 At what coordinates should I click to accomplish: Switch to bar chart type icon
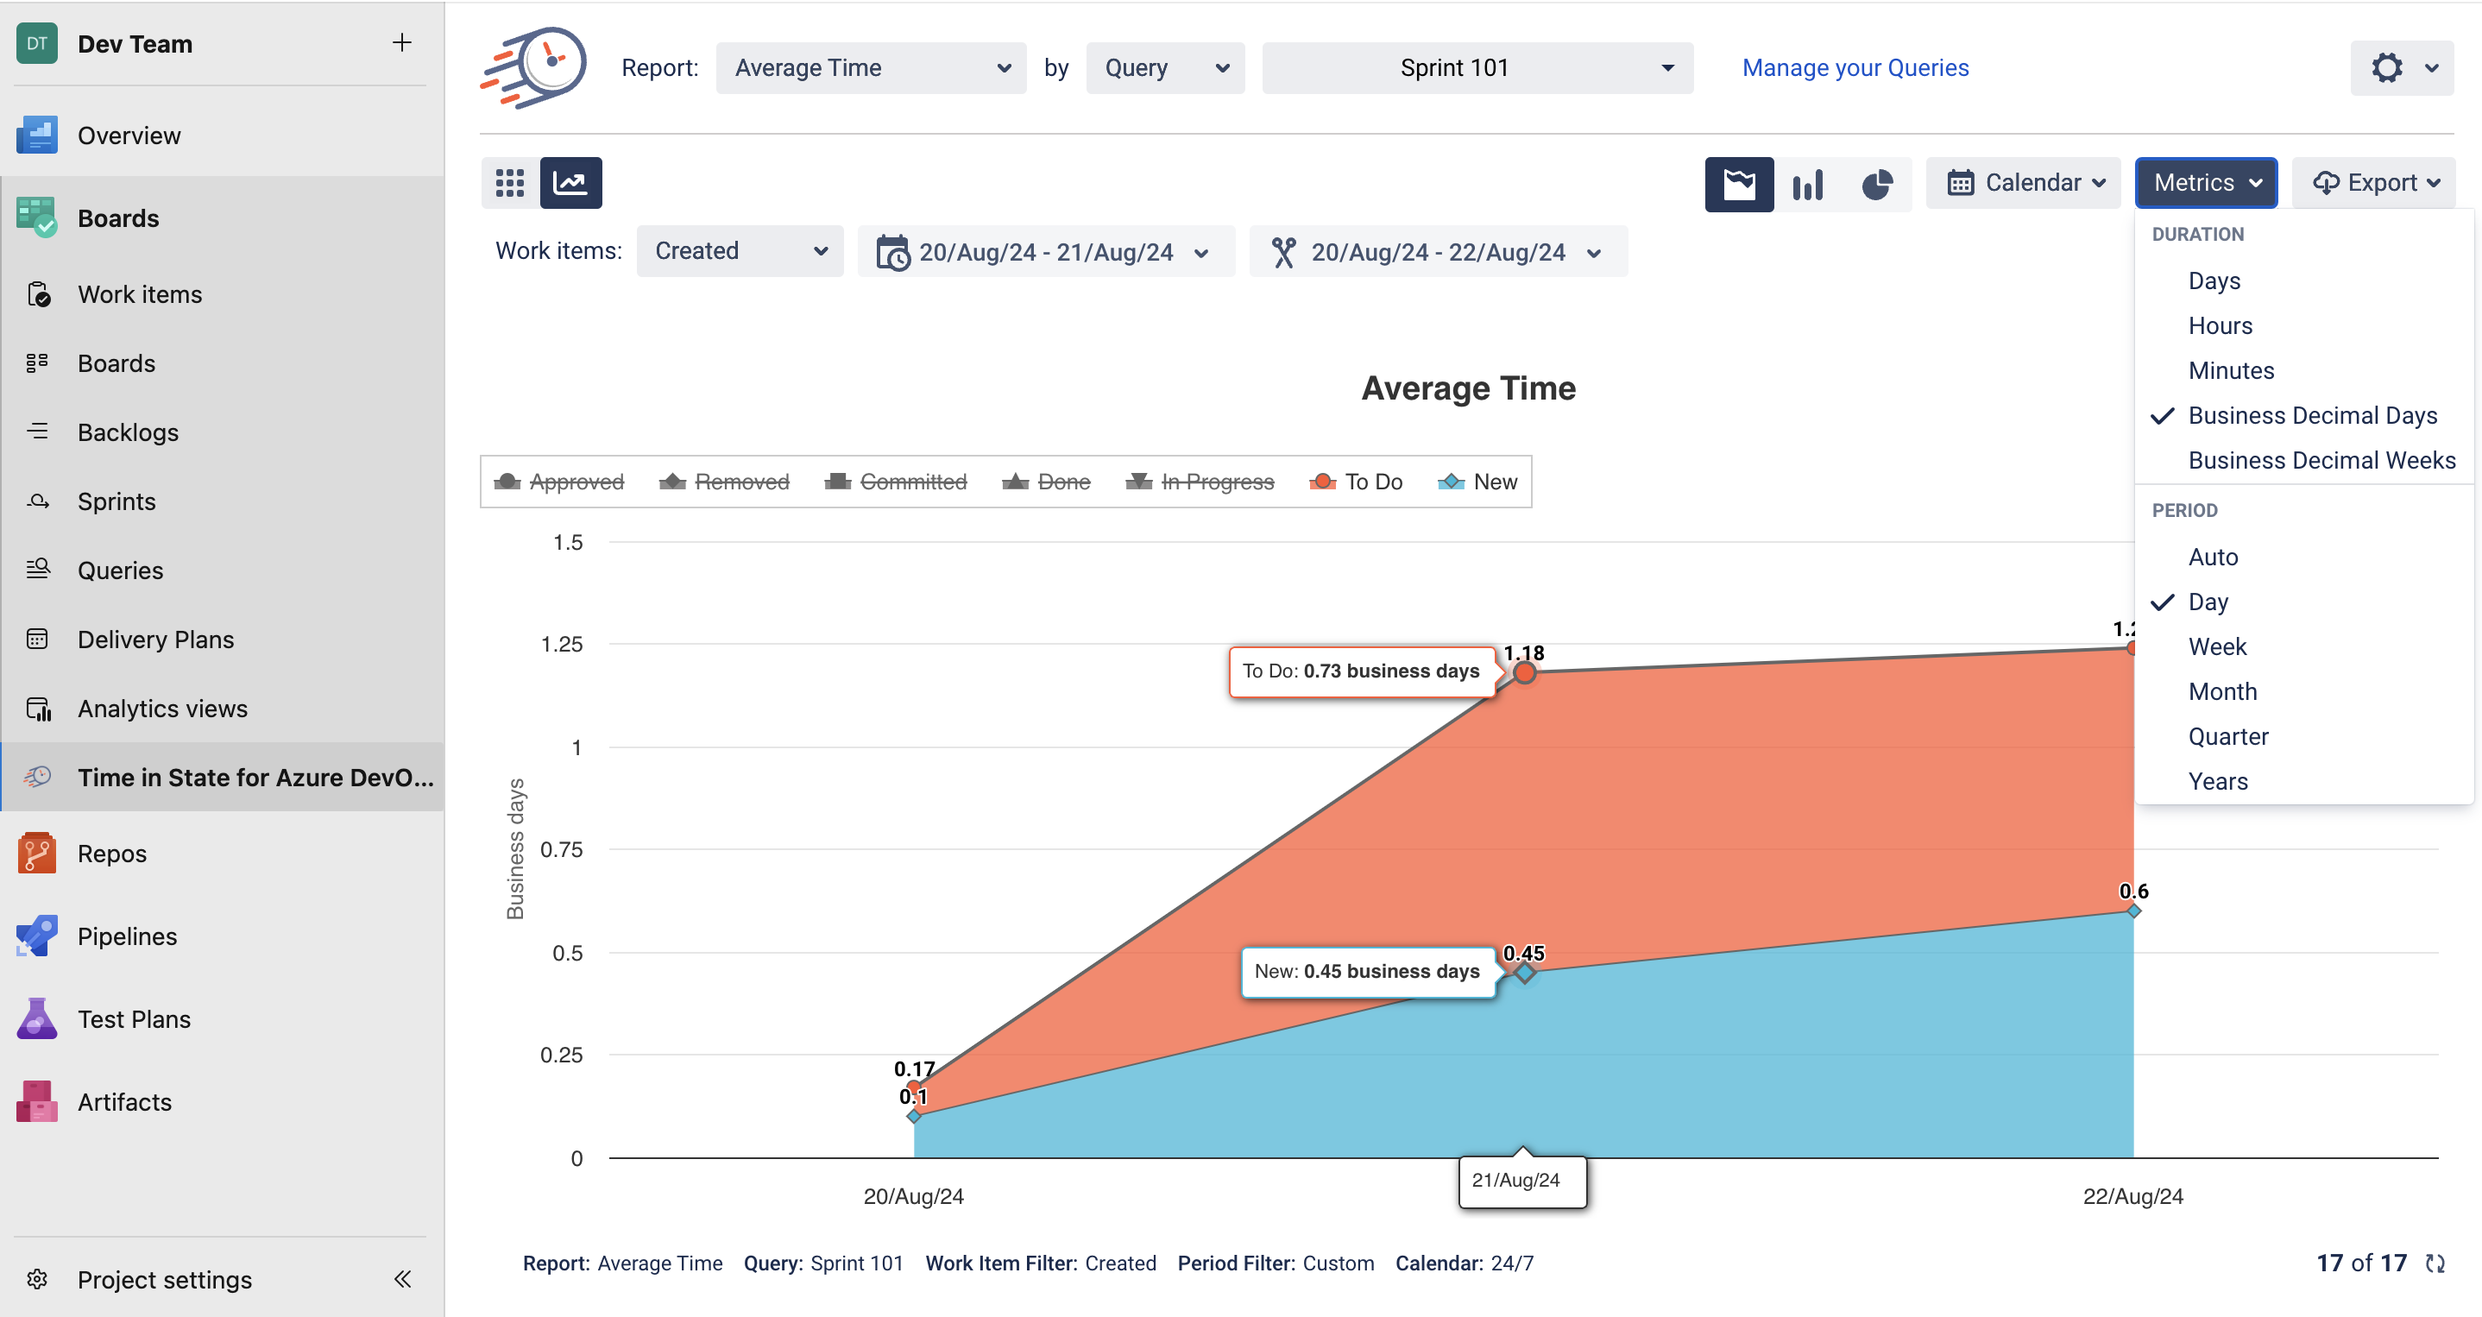[x=1807, y=183]
